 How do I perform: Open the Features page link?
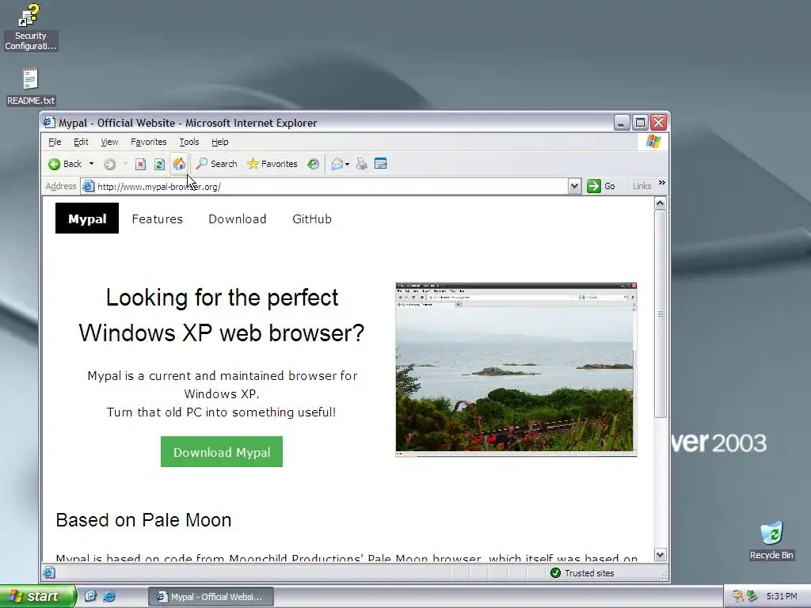[158, 218]
